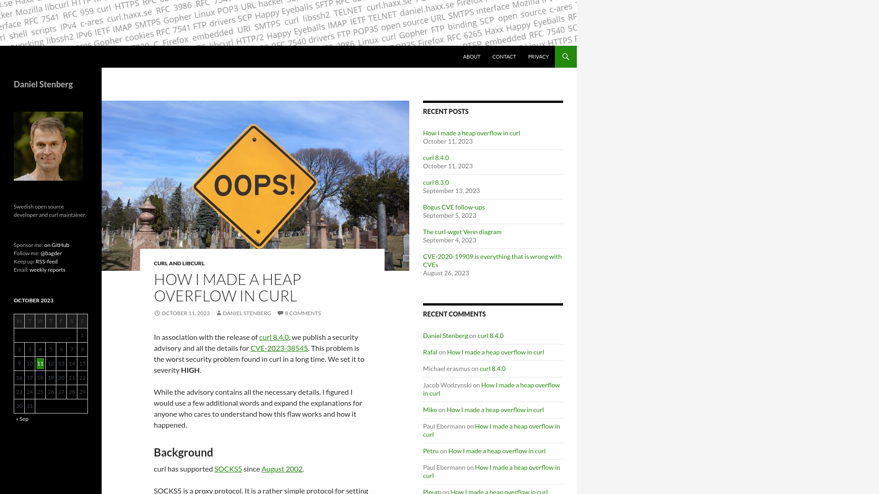The height and width of the screenshot is (494, 879).
Task: Open the CONTACT page
Action: click(x=504, y=56)
